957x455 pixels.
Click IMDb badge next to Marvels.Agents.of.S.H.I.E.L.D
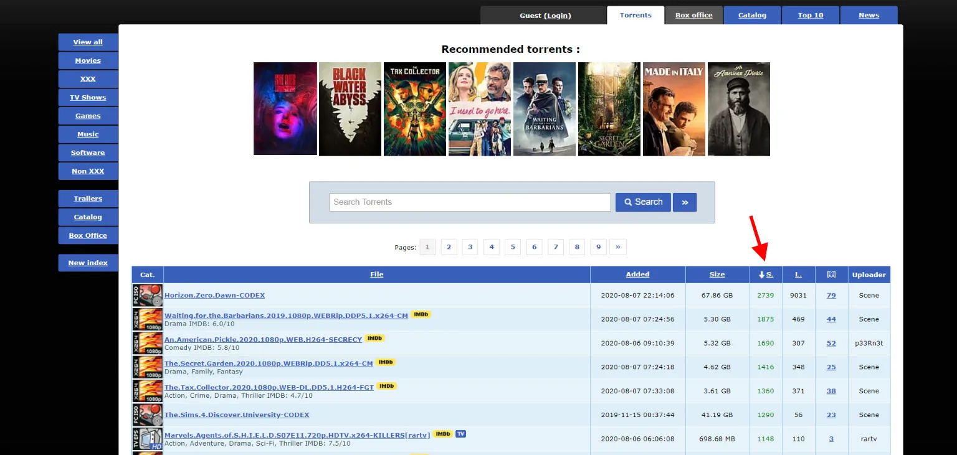pyautogui.click(x=443, y=434)
